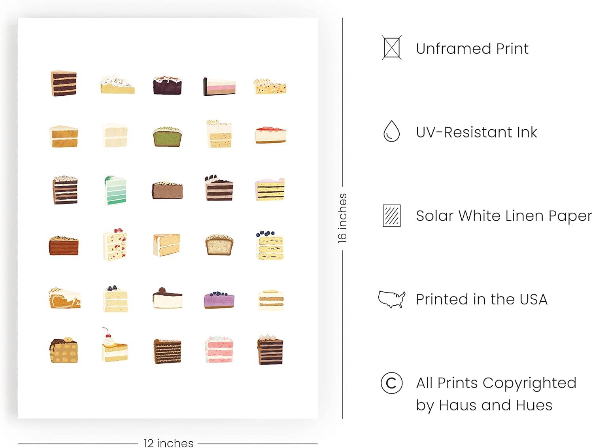Image resolution: width=593 pixels, height=448 pixels.
Task: Select the "Unframed Print" label
Action: tap(472, 49)
